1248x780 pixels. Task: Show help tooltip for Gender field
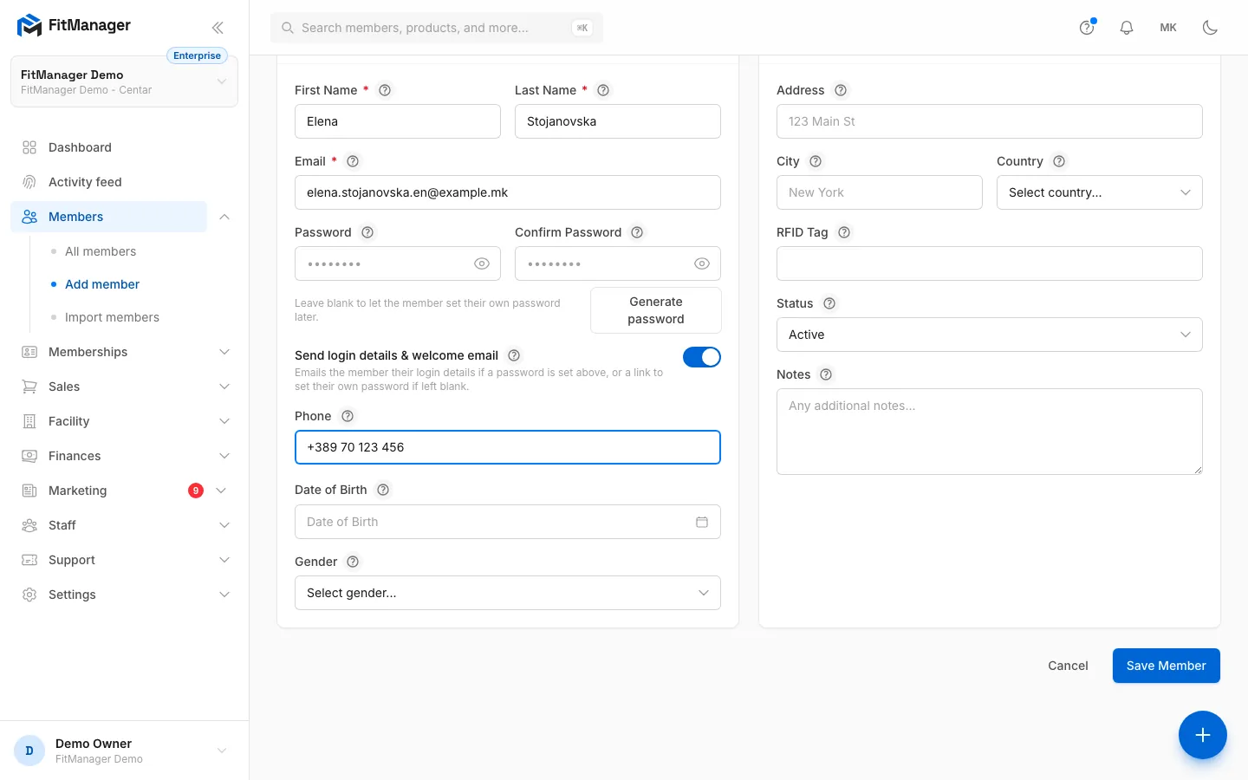(353, 562)
